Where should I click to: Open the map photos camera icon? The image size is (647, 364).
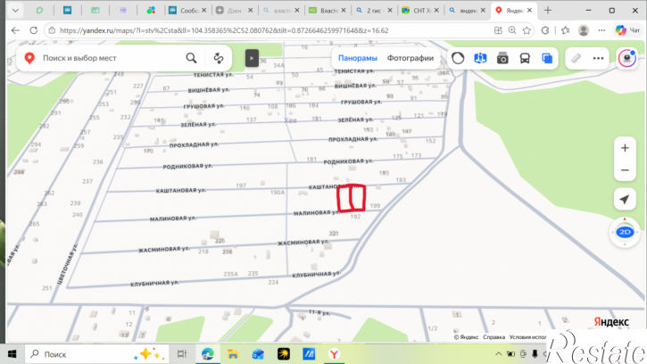tap(502, 58)
